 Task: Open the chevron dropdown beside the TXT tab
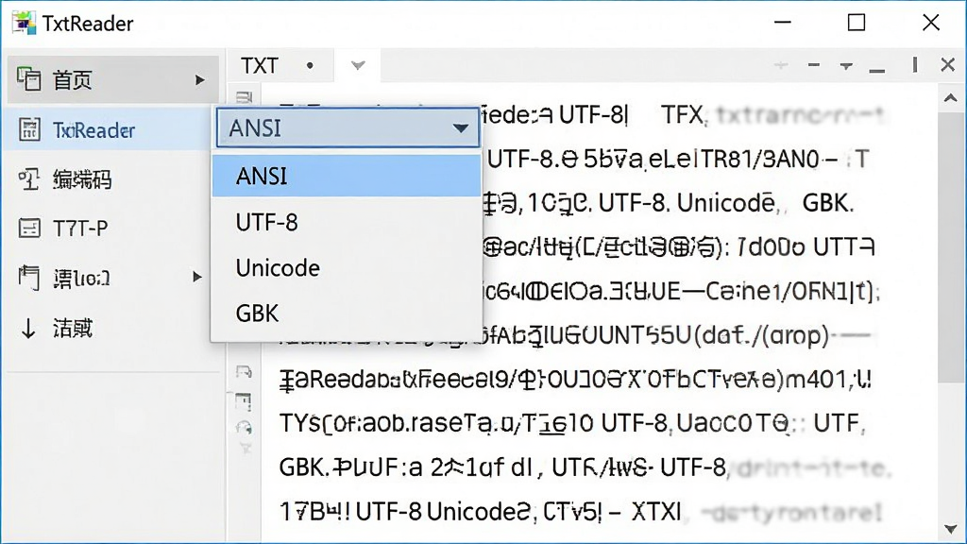358,65
